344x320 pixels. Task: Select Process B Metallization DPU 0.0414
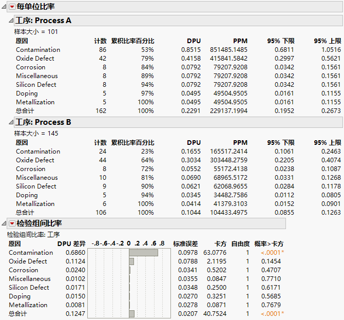pos(190,204)
